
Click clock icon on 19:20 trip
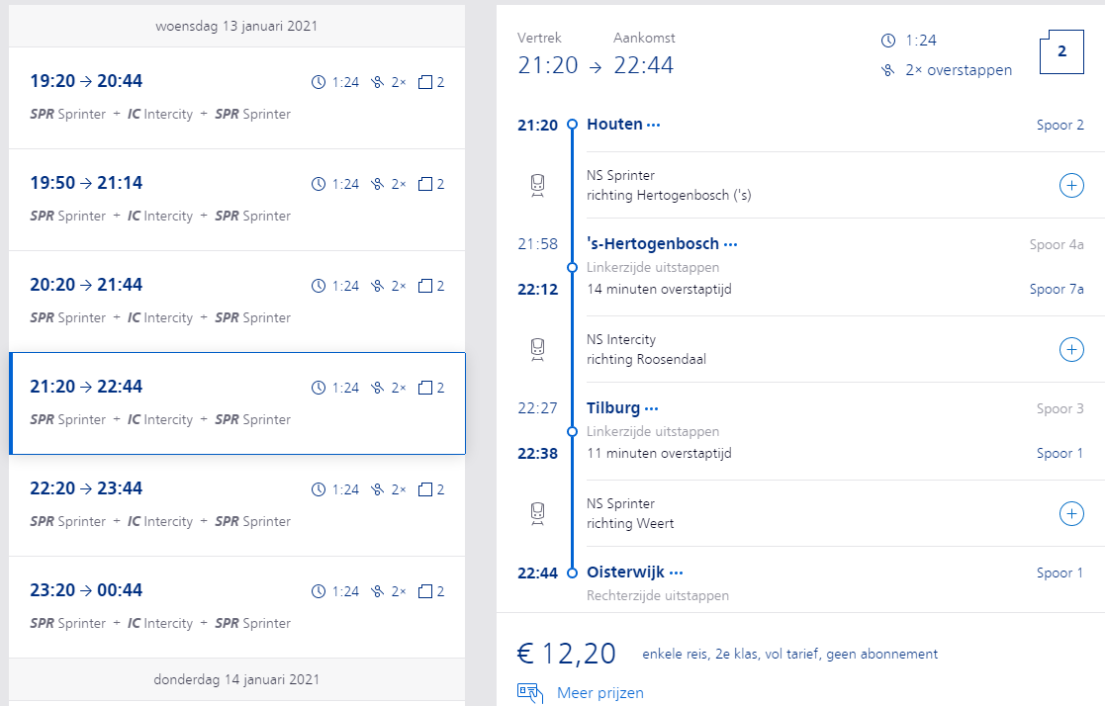(319, 82)
